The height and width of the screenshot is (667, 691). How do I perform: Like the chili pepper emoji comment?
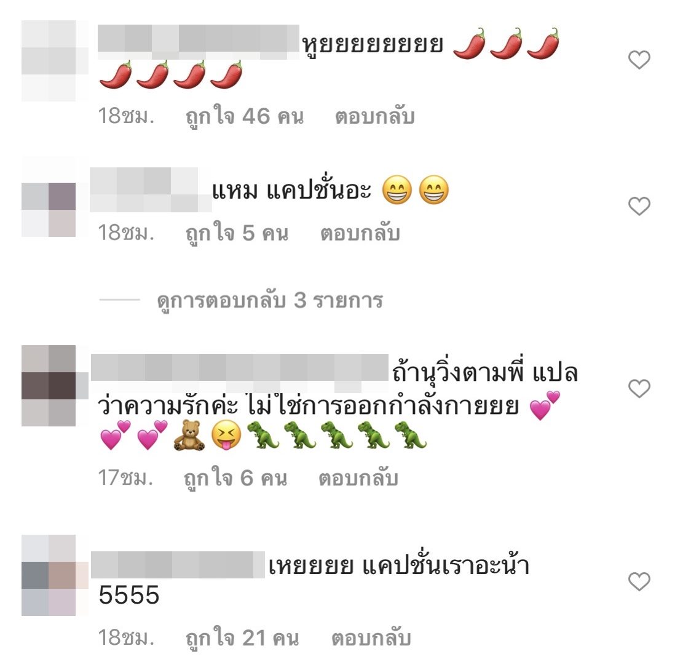pyautogui.click(x=639, y=60)
